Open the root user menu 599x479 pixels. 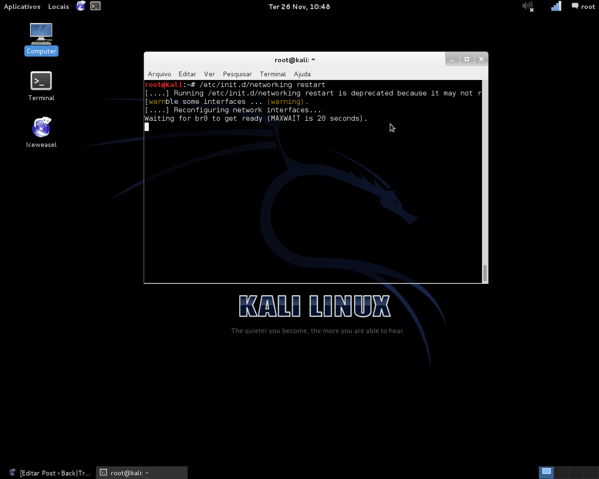tap(588, 7)
